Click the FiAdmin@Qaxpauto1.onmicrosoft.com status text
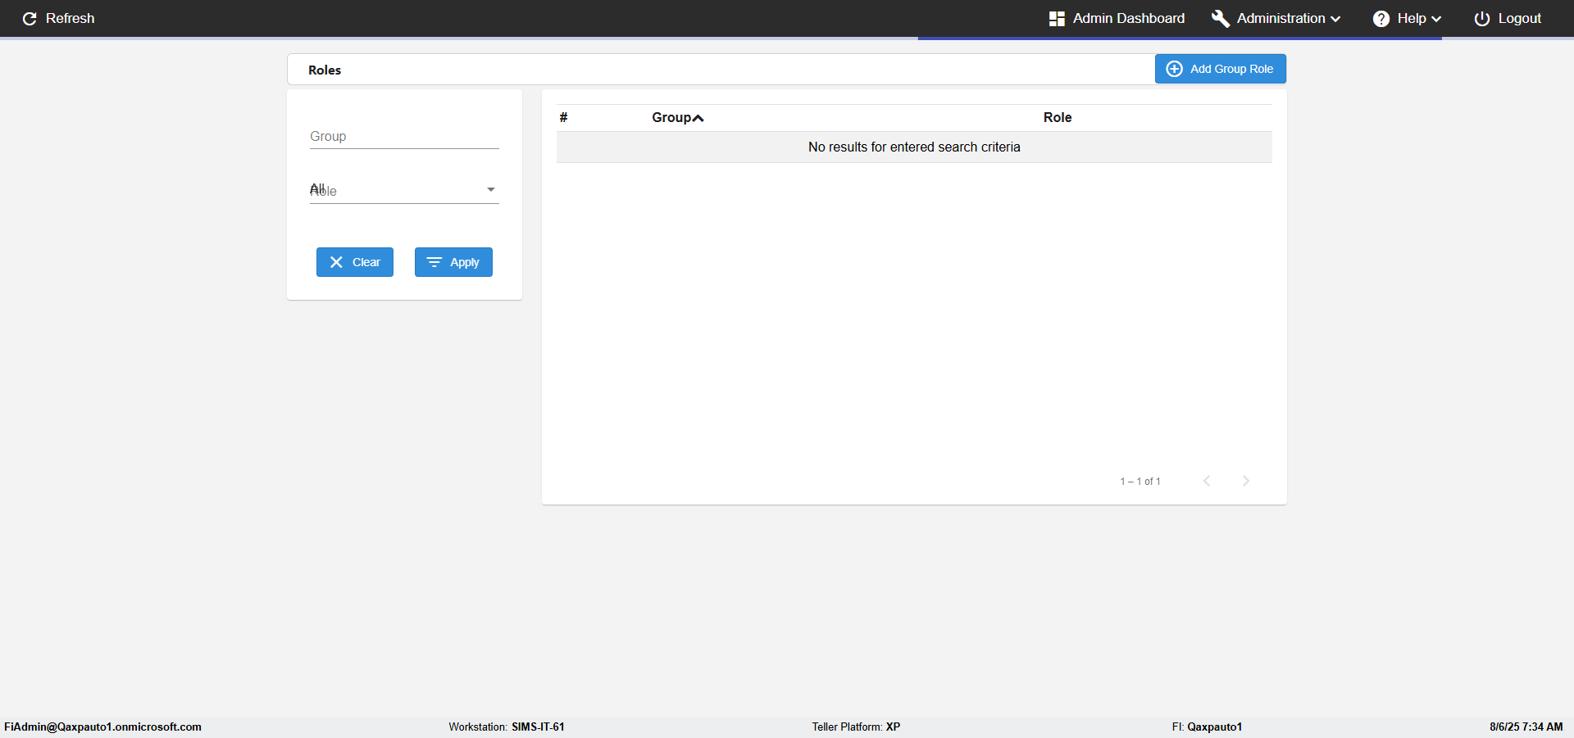Screen dimensions: 1574x738 [103, 727]
